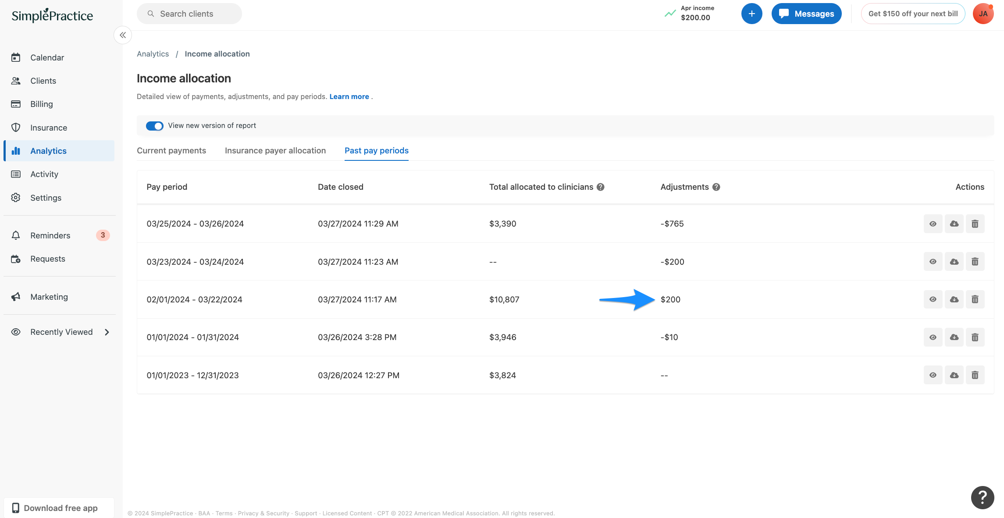Click into the Search clients field
The width and height of the screenshot is (1004, 518).
point(189,14)
